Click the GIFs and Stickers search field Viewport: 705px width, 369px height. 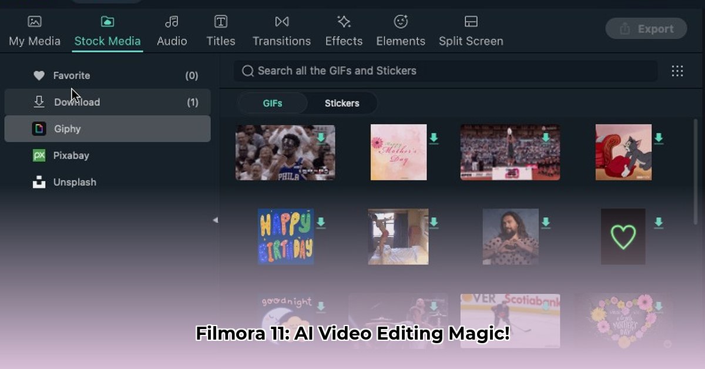click(446, 71)
